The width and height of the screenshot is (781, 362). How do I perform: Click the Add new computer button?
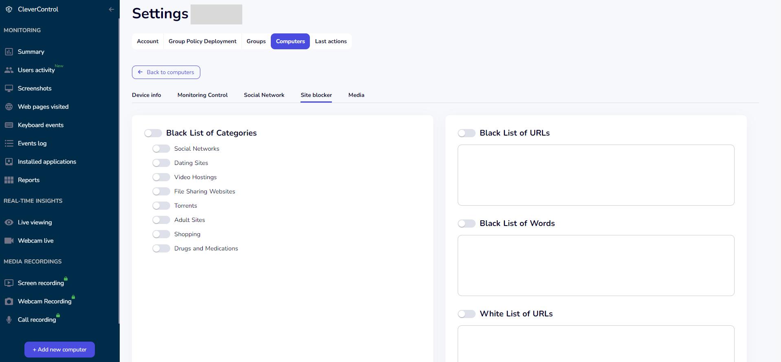point(59,349)
